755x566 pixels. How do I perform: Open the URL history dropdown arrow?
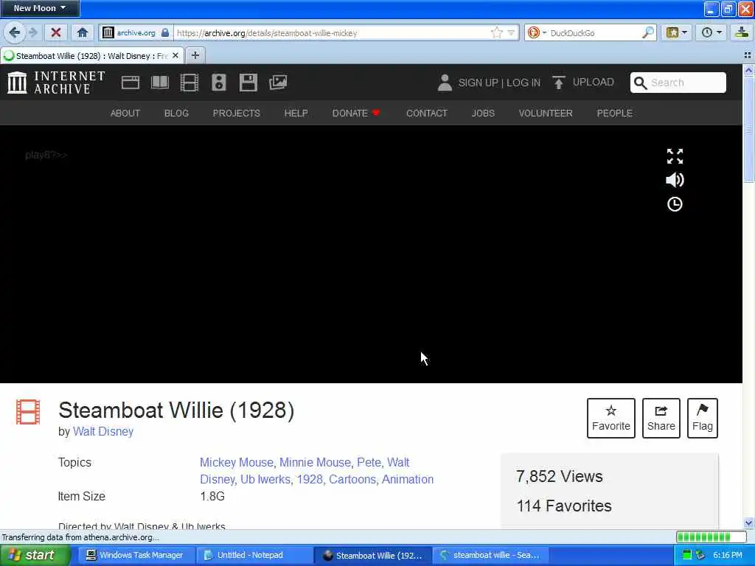click(x=511, y=32)
